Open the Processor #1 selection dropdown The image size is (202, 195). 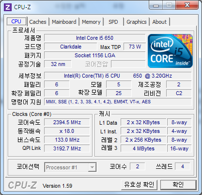pyautogui.click(x=70, y=167)
